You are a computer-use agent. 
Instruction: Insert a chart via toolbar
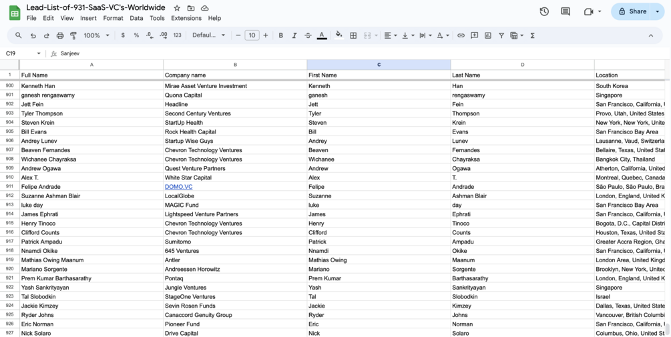(x=488, y=35)
